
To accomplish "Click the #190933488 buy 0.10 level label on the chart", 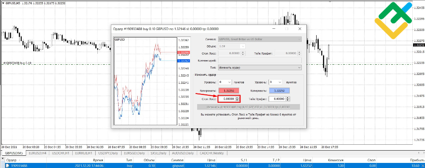I will [x=17, y=63].
